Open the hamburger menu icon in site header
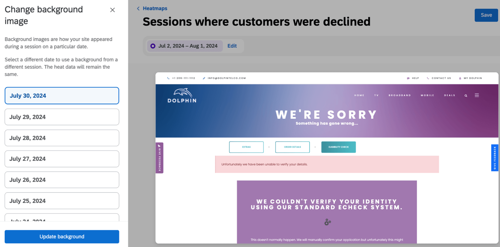 click(477, 95)
